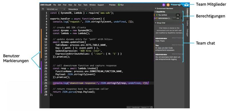
Task: Open the purple team member avatar
Action: coord(164,5)
